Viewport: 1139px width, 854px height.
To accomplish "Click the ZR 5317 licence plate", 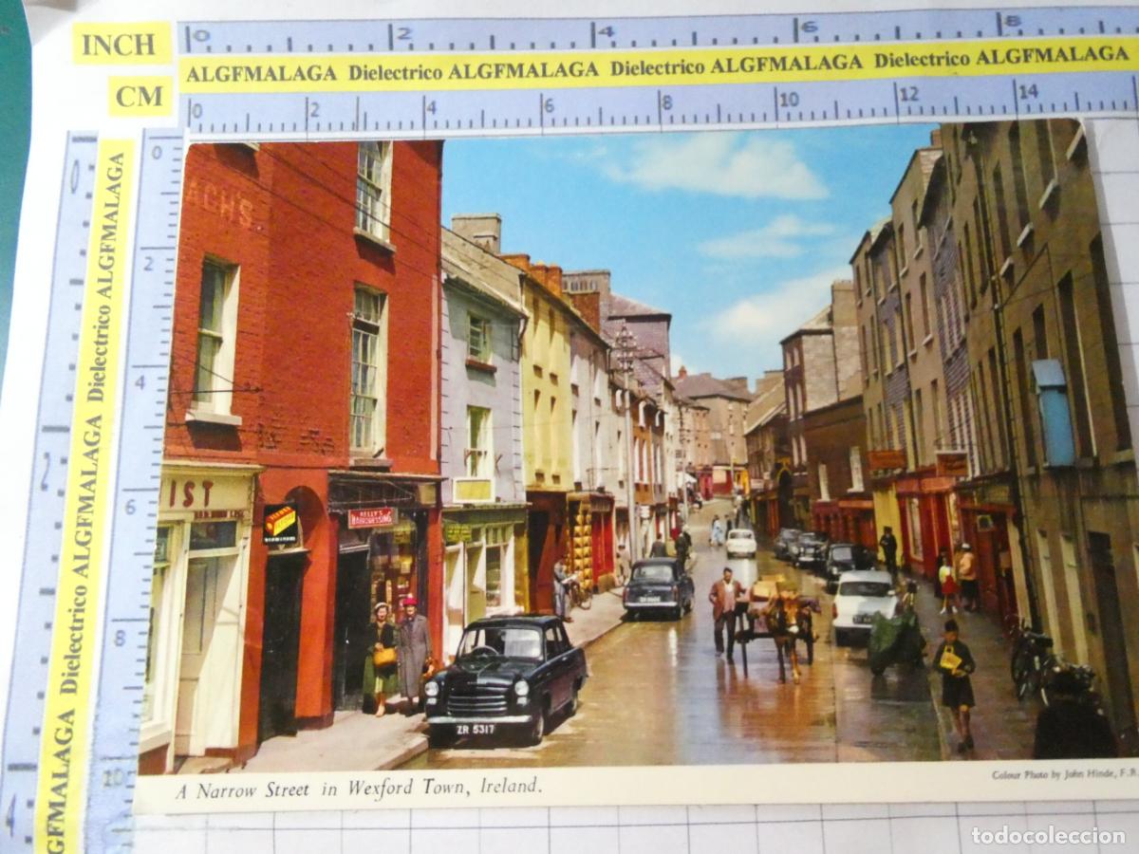I will coord(476,729).
